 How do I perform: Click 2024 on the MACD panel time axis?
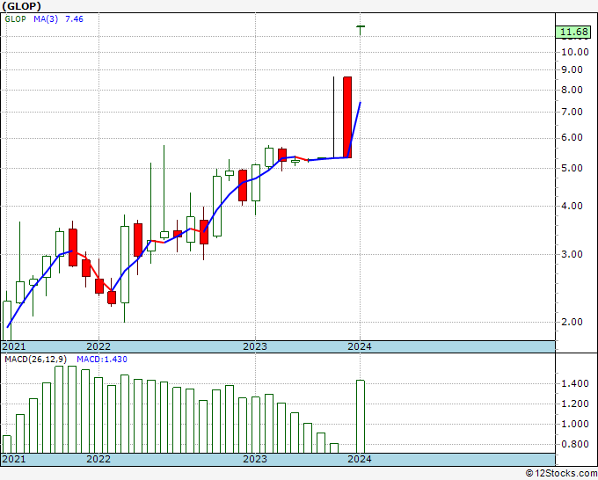[x=360, y=459]
